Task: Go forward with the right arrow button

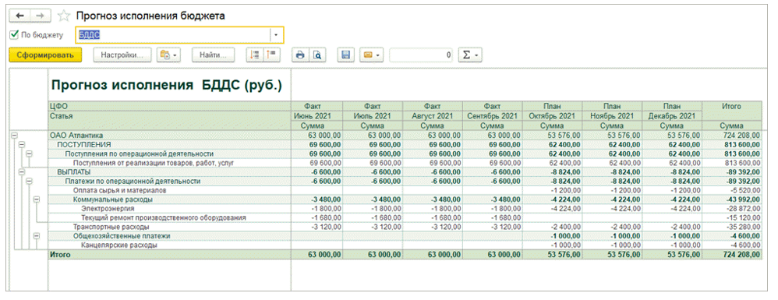Action: (41, 16)
